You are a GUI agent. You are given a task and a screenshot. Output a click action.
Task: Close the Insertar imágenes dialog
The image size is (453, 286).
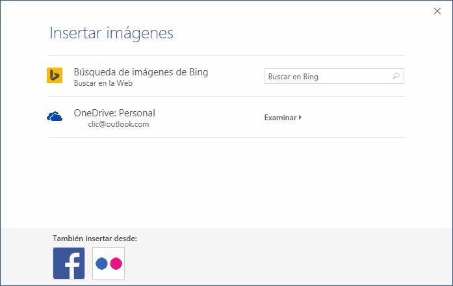tap(437, 11)
